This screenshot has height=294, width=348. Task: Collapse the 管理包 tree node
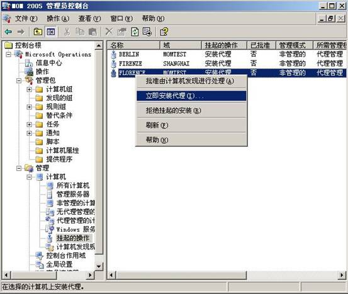click(x=19, y=81)
